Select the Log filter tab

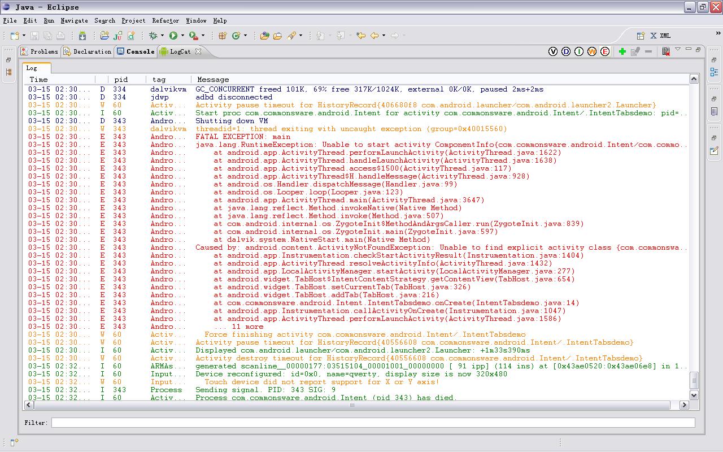point(32,68)
